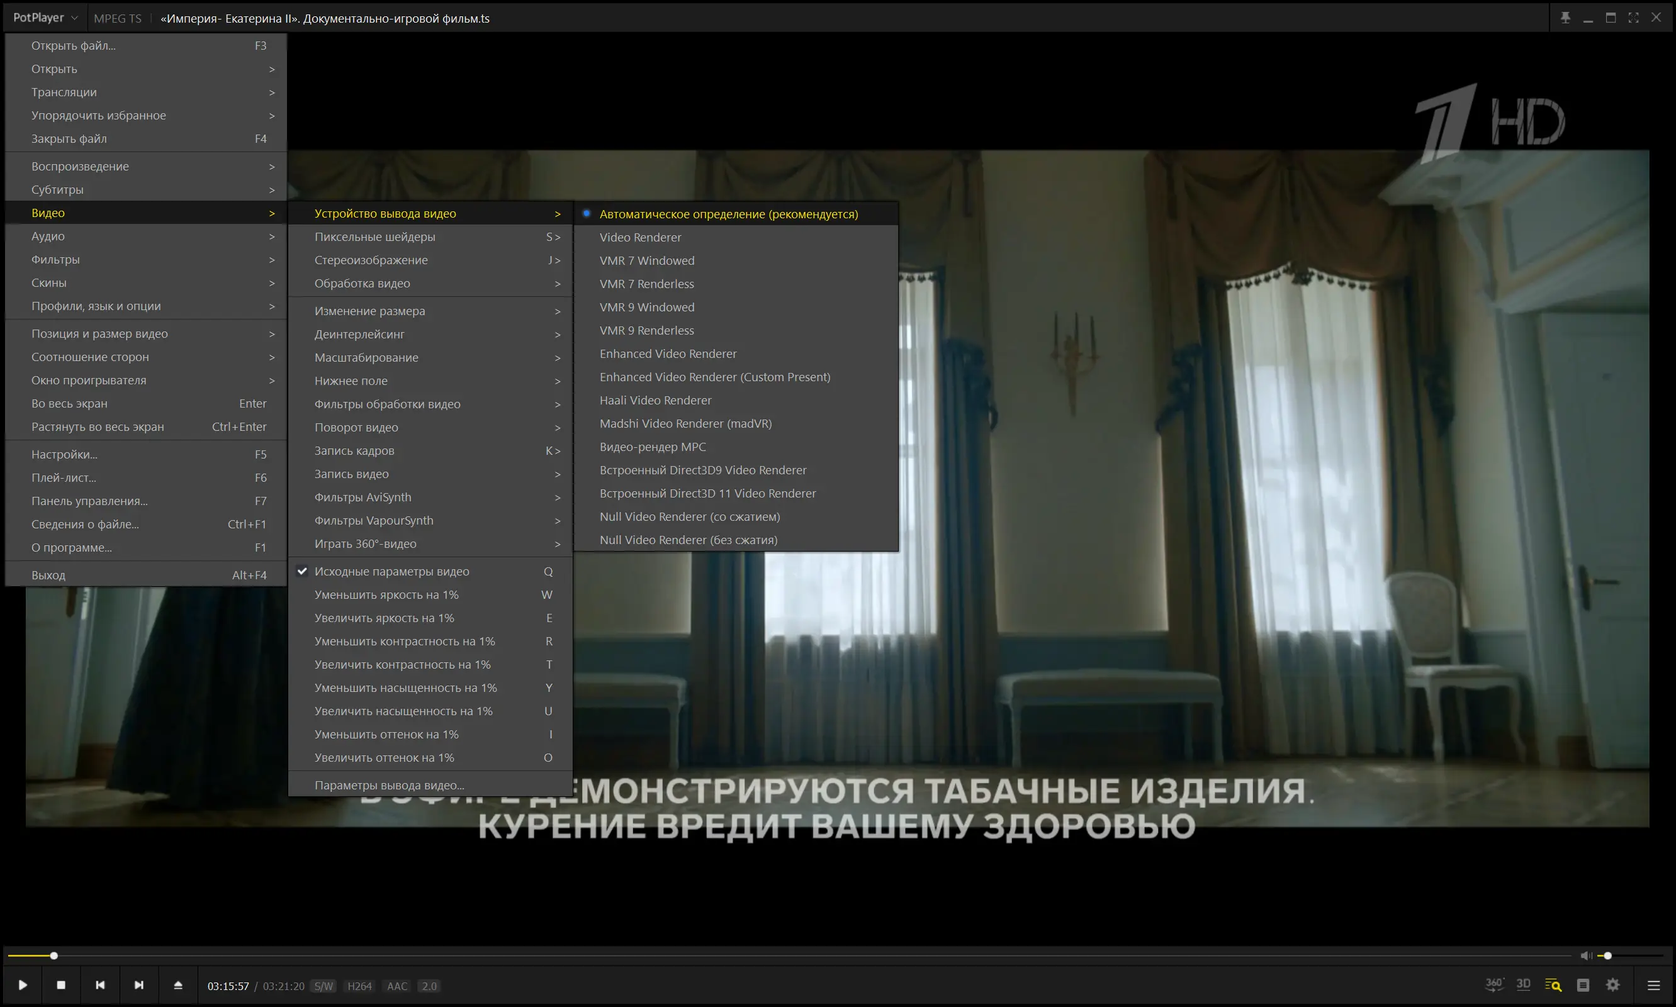Viewport: 1676px width, 1007px height.
Task: Enable 3D mode icon
Action: (x=1523, y=984)
